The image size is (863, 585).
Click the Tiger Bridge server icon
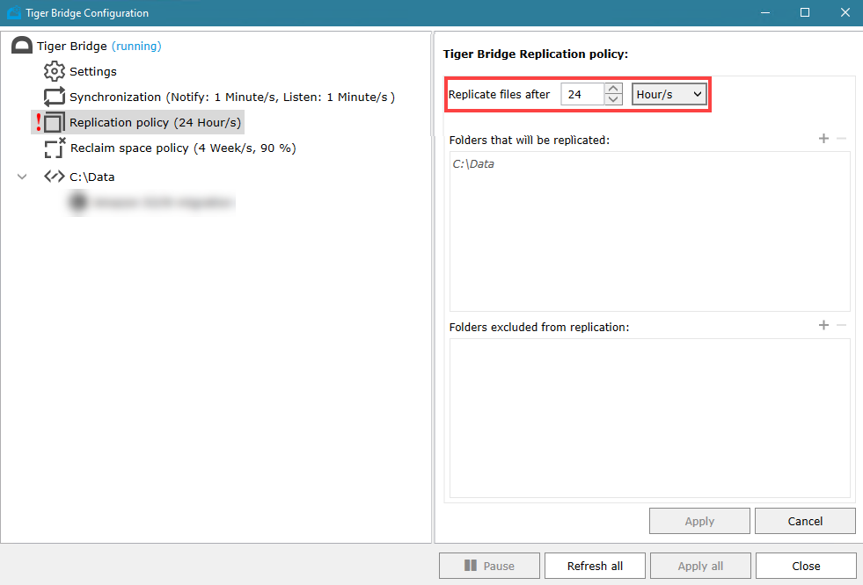pos(20,44)
